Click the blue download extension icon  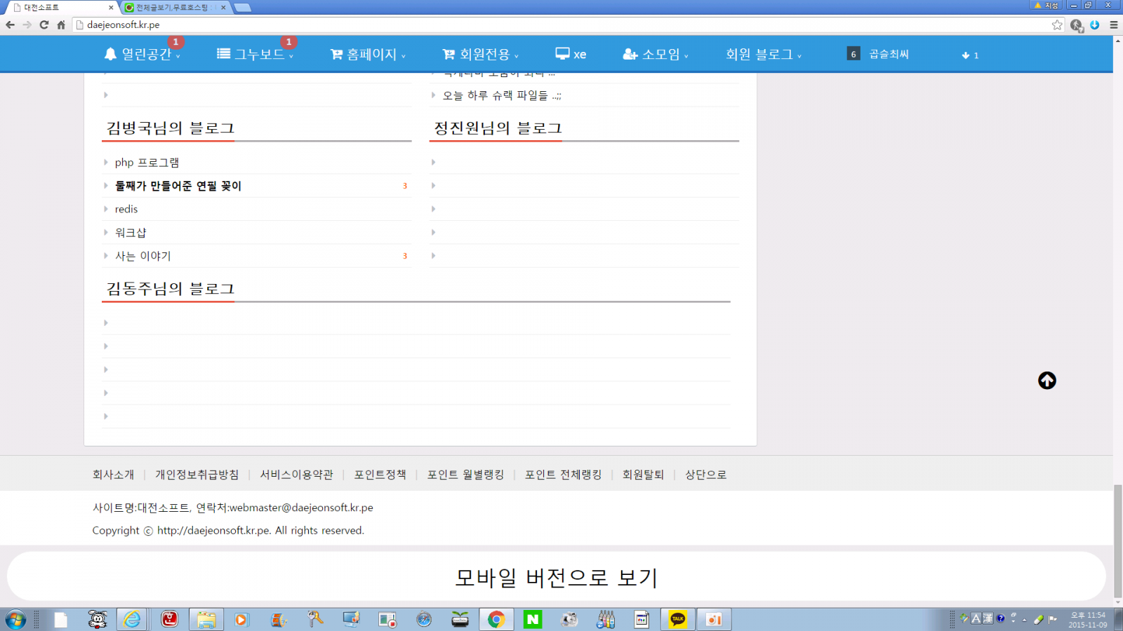click(x=1094, y=25)
